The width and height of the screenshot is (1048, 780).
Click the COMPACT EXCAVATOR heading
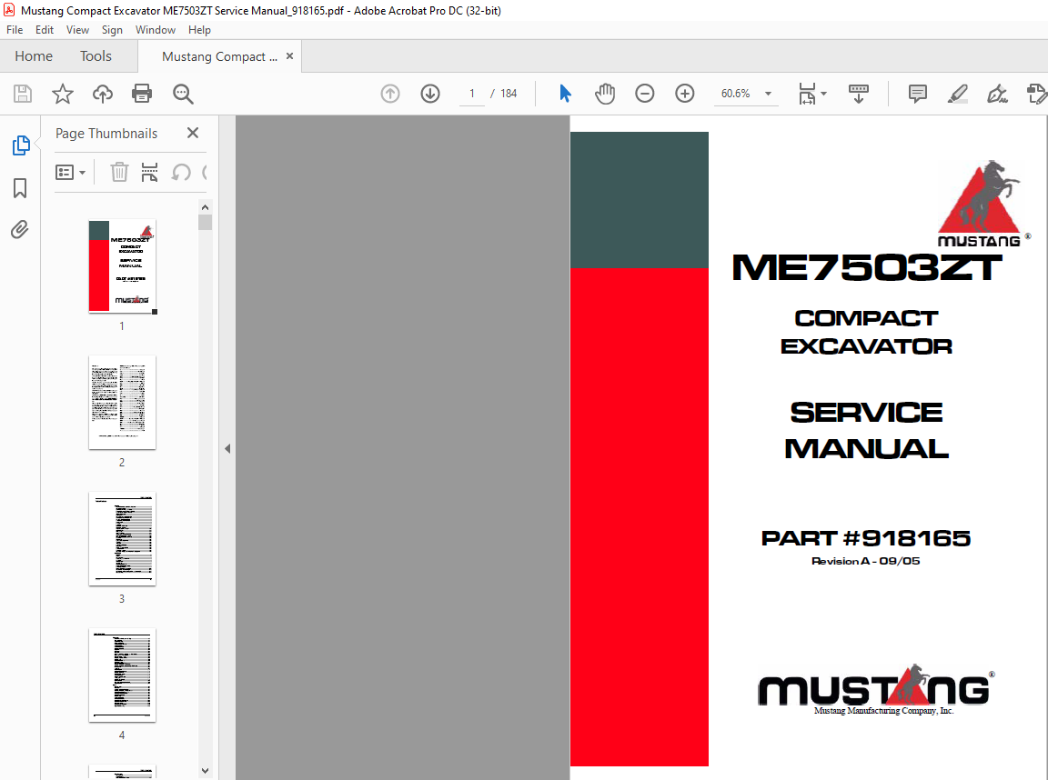(866, 332)
